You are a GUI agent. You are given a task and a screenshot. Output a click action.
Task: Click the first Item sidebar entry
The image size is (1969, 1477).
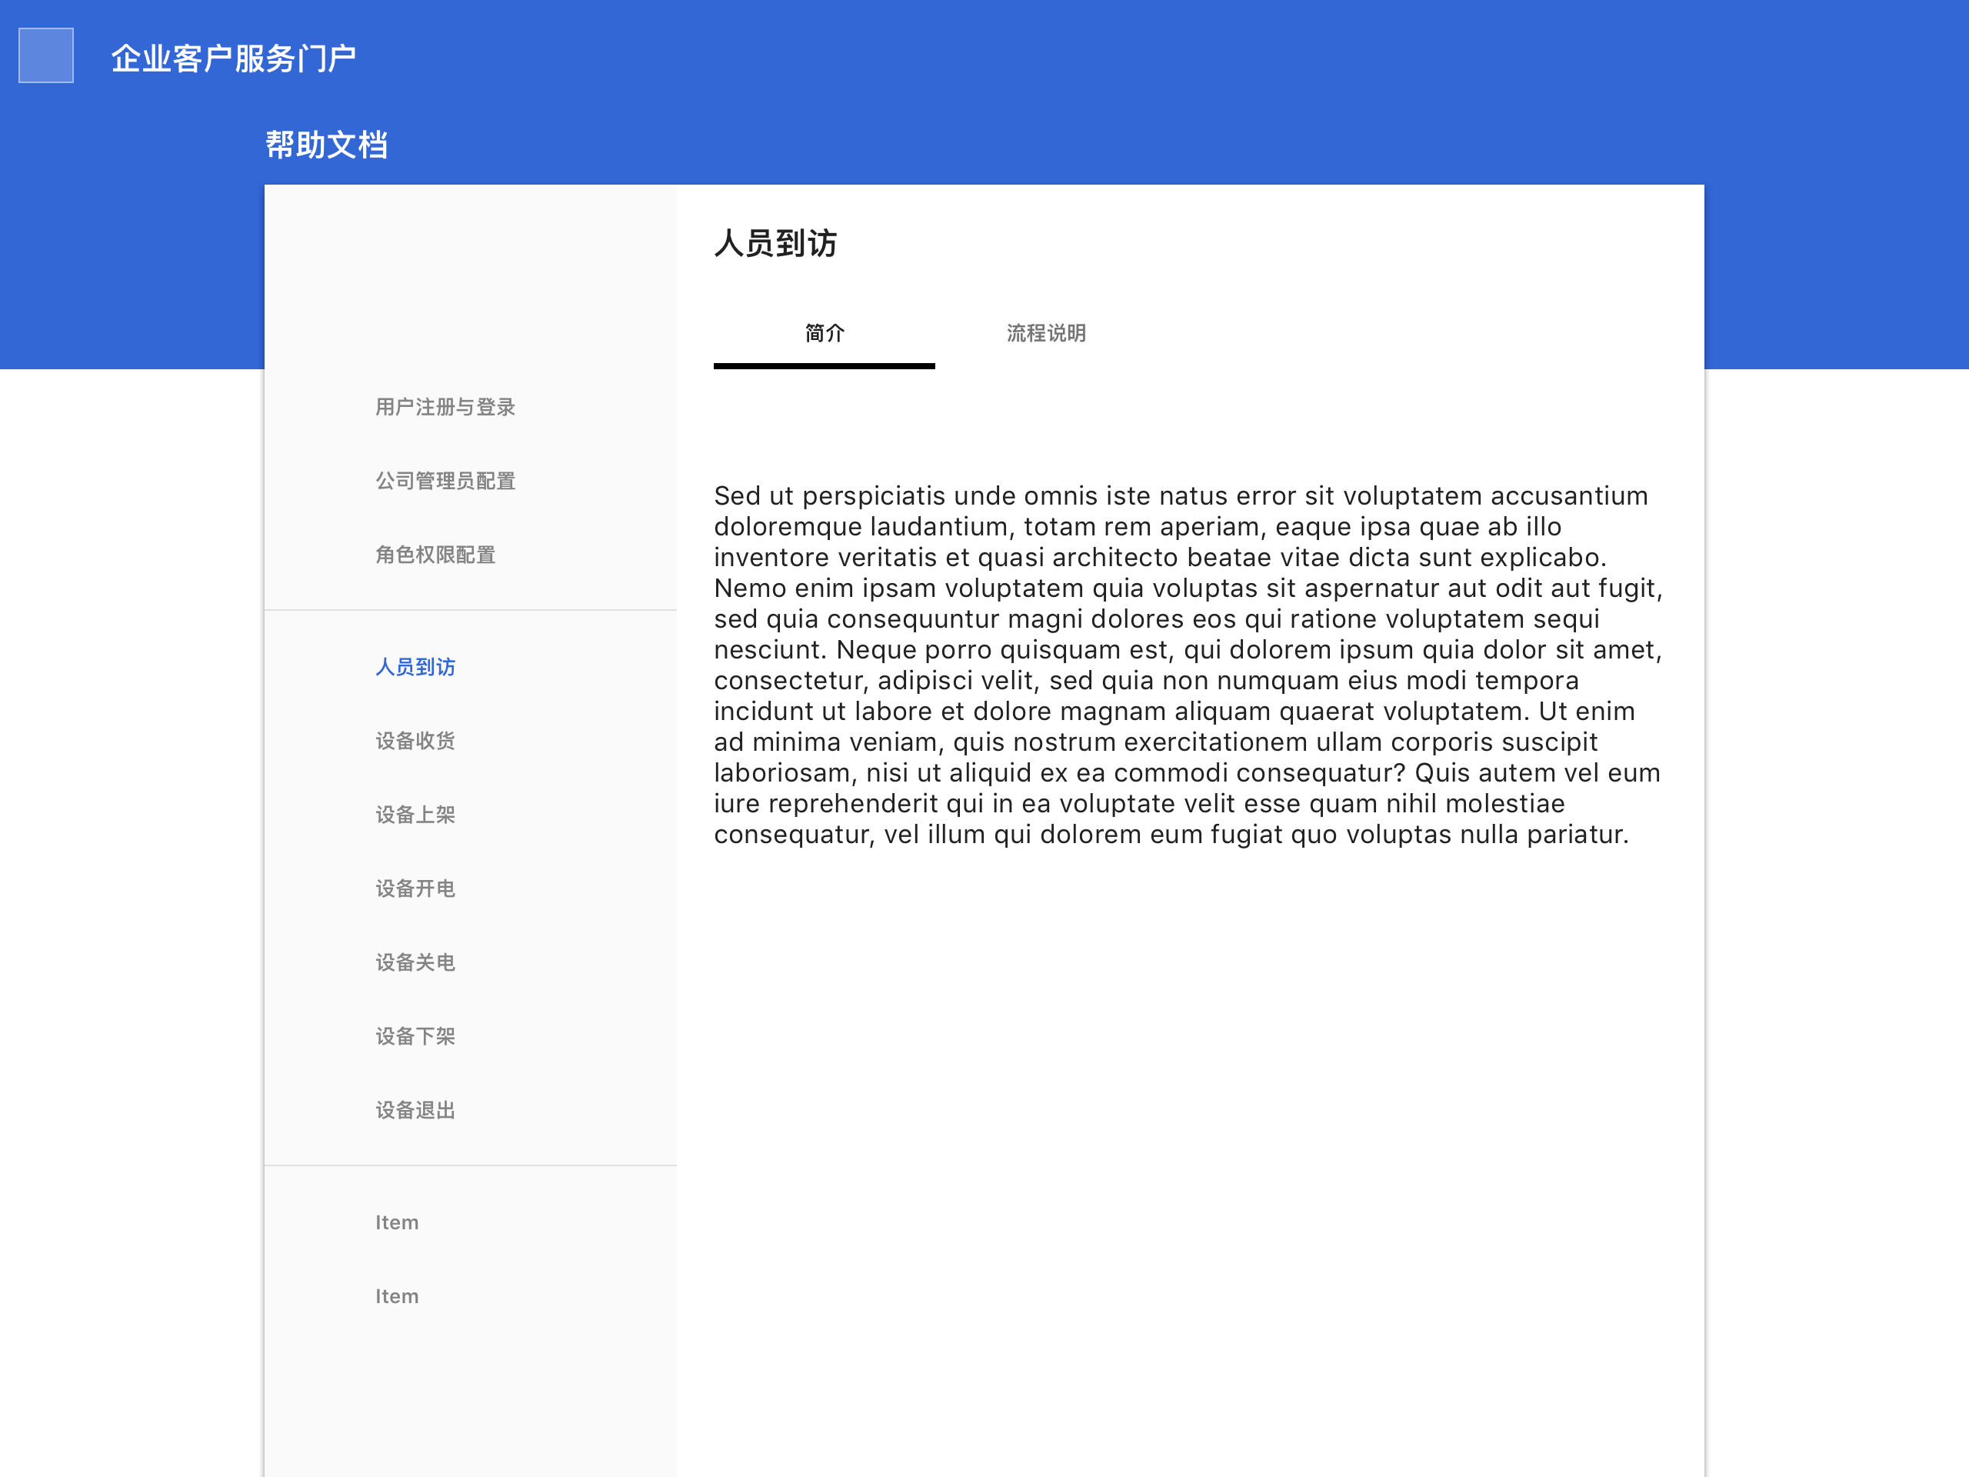(397, 1222)
